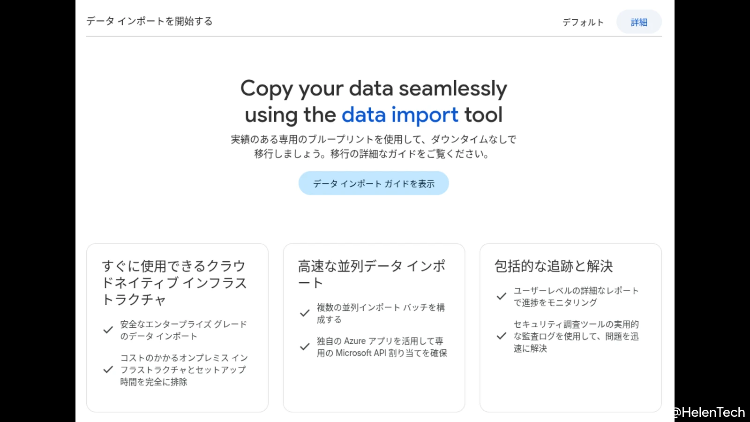Screen dimensions: 750x422
Task: Click checkmark next to 複数の並列インポート バッチ
Action: coord(305,313)
